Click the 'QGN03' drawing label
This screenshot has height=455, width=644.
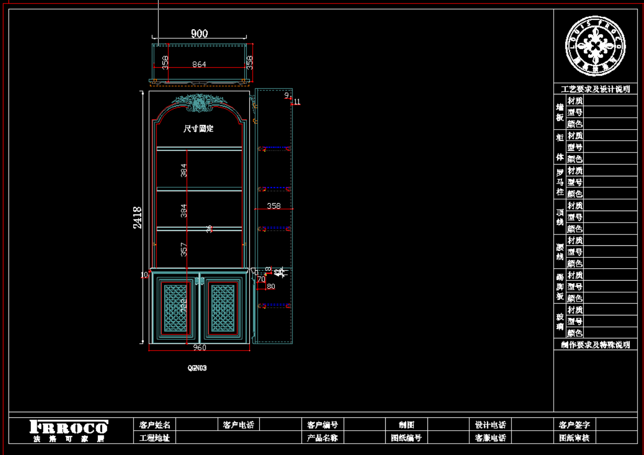point(197,368)
